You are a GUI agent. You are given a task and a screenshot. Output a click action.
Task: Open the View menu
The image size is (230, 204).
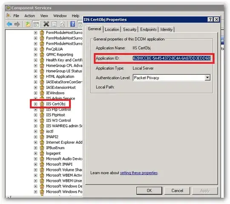[x=44, y=16]
